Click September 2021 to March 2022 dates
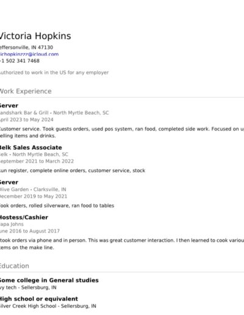Image resolution: width=244 pixels, height=315 pixels. 37,161
